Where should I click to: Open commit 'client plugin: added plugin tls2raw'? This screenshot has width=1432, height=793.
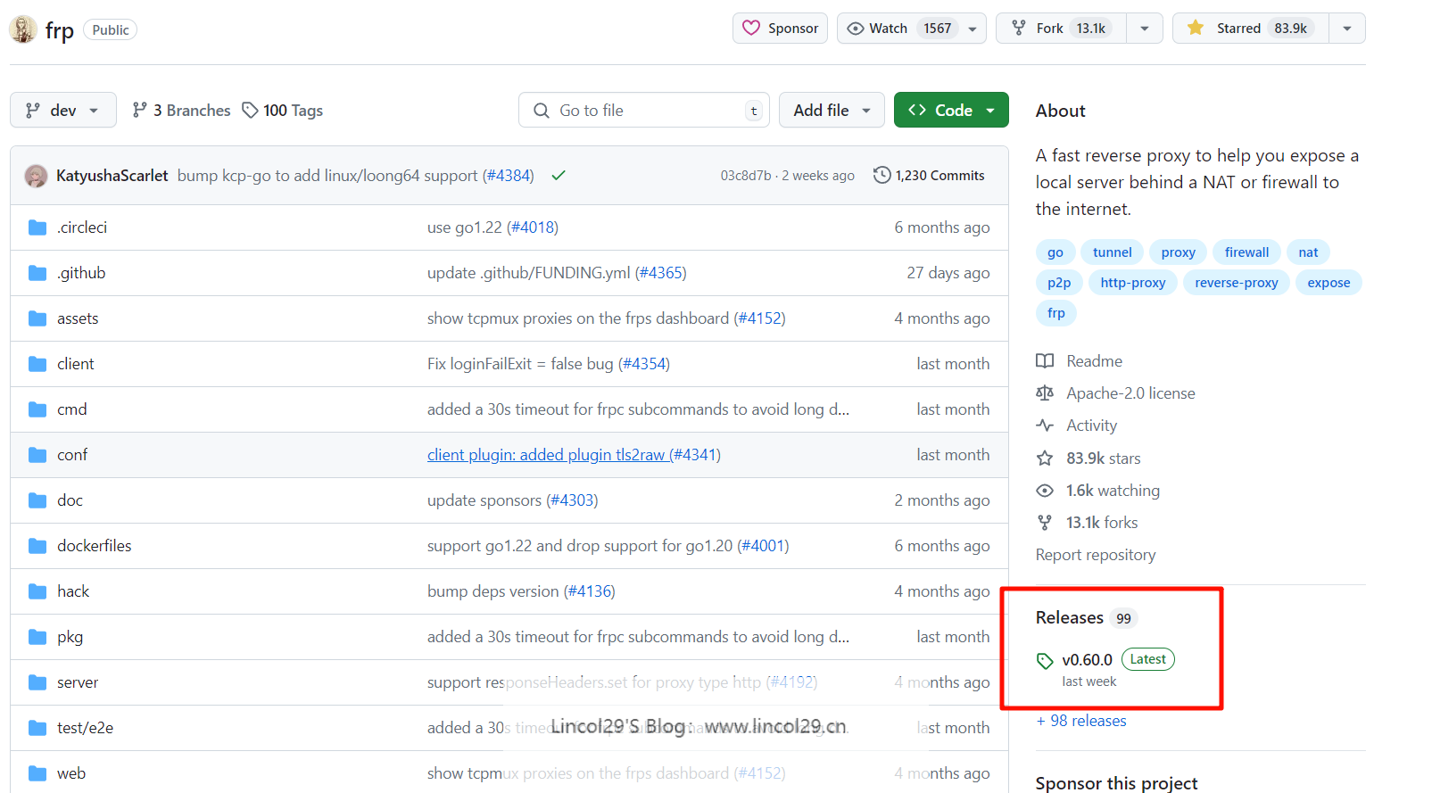[x=546, y=455]
